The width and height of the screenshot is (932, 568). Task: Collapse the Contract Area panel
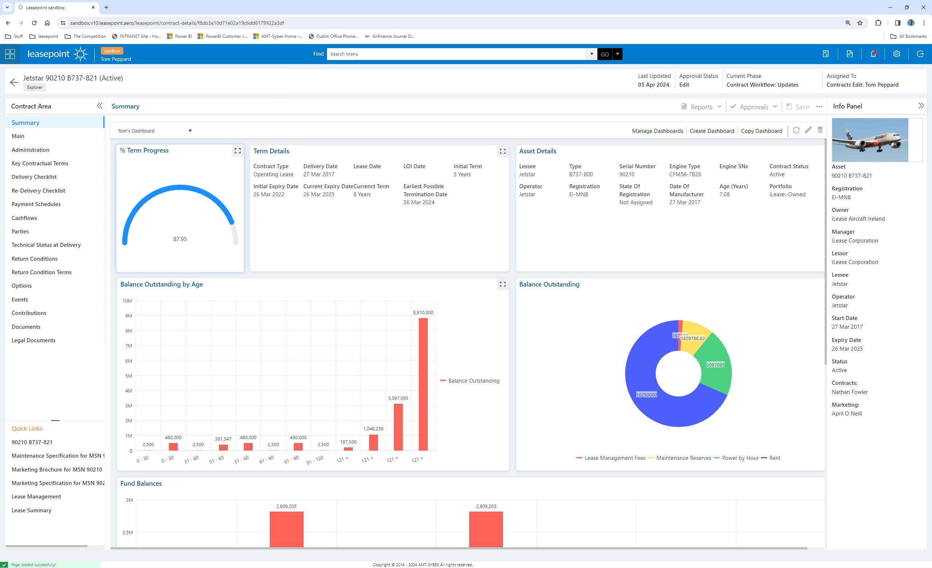(x=99, y=106)
